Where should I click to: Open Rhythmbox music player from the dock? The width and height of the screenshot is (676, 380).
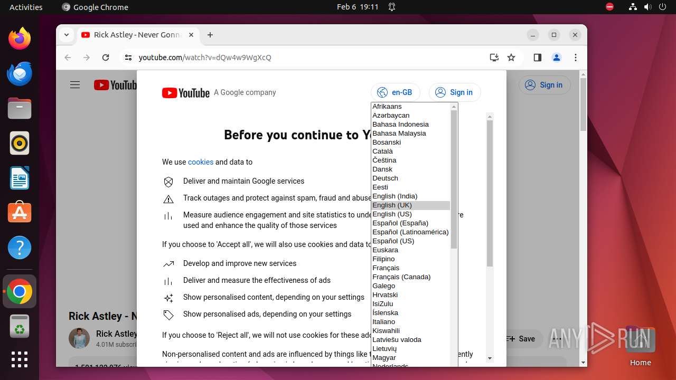pyautogui.click(x=20, y=143)
